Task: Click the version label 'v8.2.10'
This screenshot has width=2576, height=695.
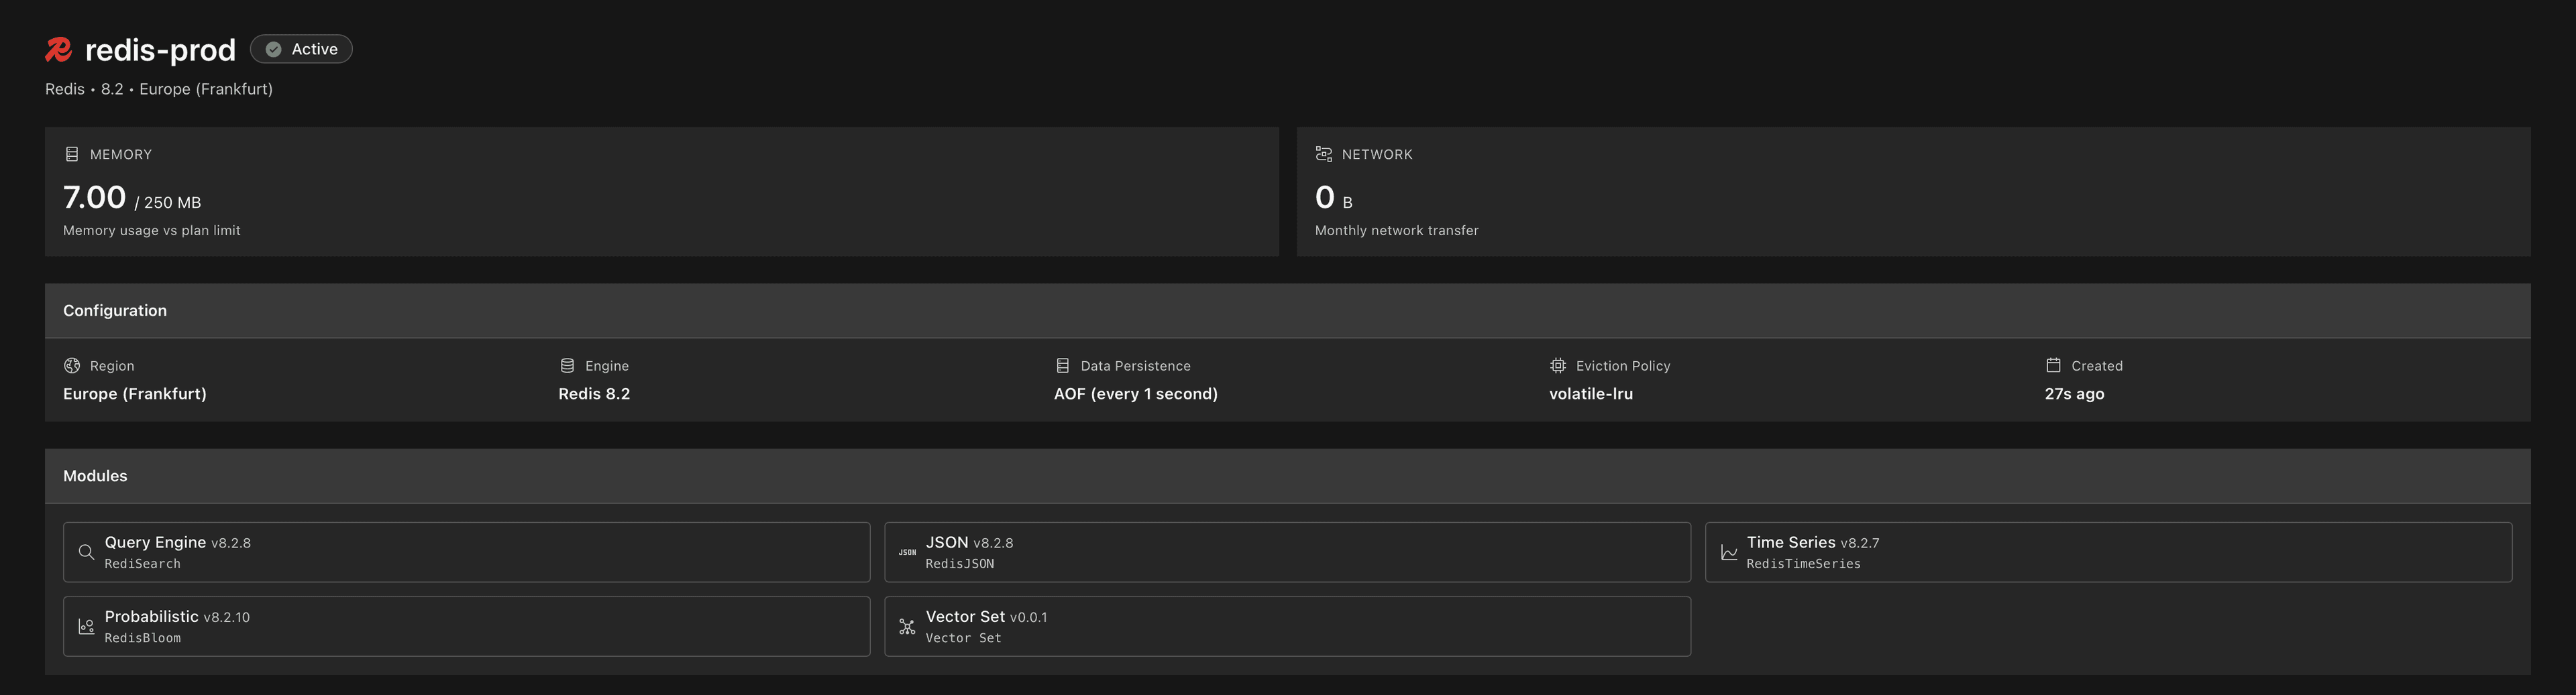Action: click(x=227, y=618)
